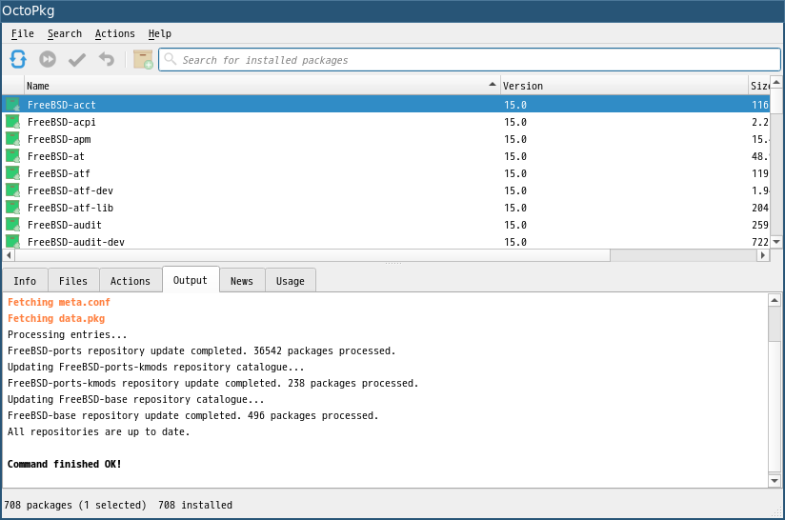The image size is (785, 520).
Task: Select the FreeBSD-atf package name
Action: (x=58, y=173)
